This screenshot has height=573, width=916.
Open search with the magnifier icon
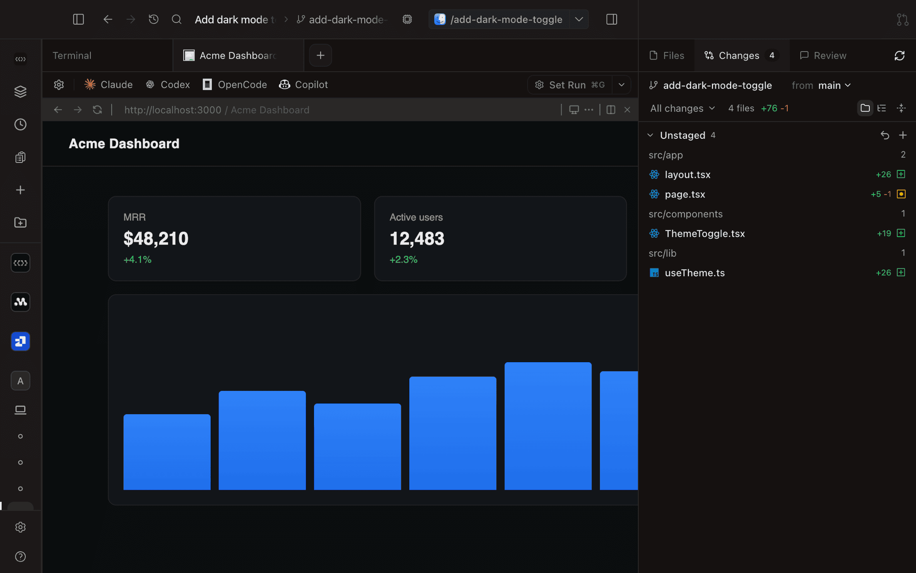[x=177, y=19]
